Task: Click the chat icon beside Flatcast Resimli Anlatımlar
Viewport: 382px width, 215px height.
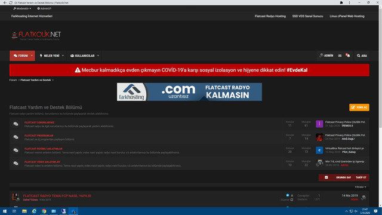Action: (16, 150)
